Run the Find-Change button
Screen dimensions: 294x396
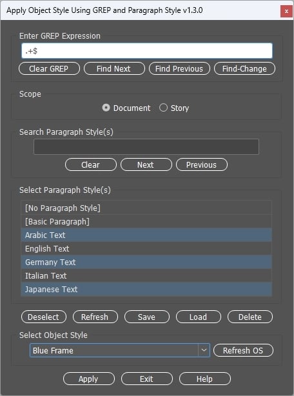[244, 69]
